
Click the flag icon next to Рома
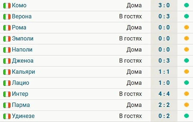7,28
